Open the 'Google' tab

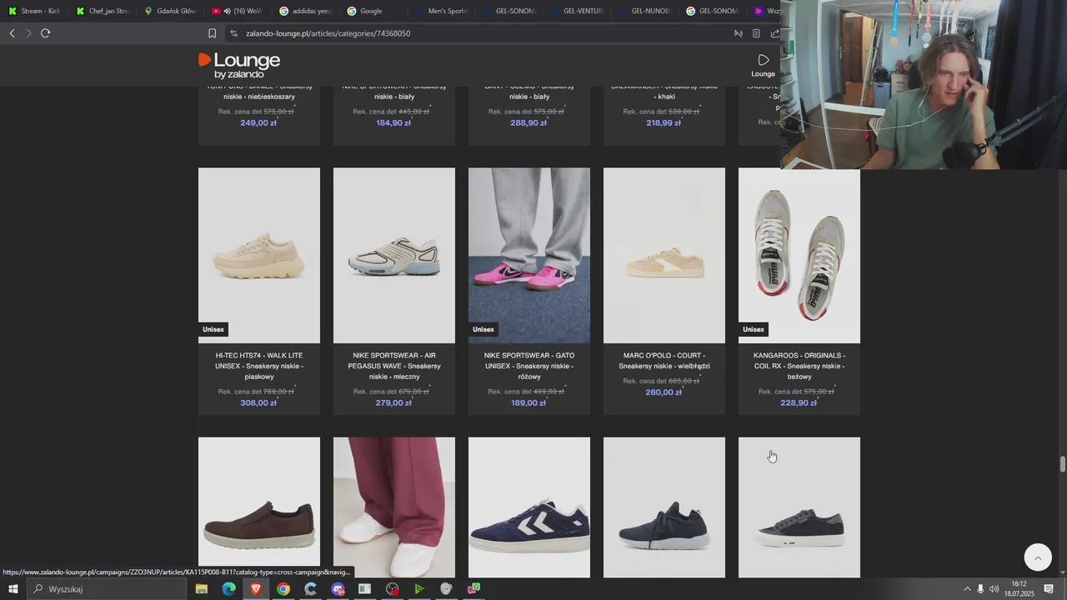(373, 11)
